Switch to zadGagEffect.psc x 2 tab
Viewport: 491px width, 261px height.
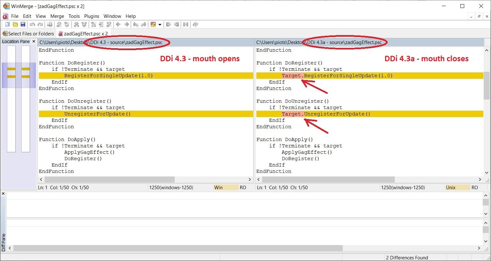coord(83,34)
